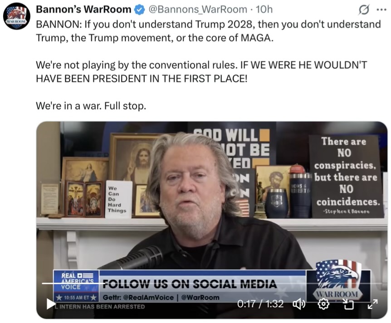Click the War Room eagle logo in video
The height and width of the screenshot is (323, 391).
(338, 280)
